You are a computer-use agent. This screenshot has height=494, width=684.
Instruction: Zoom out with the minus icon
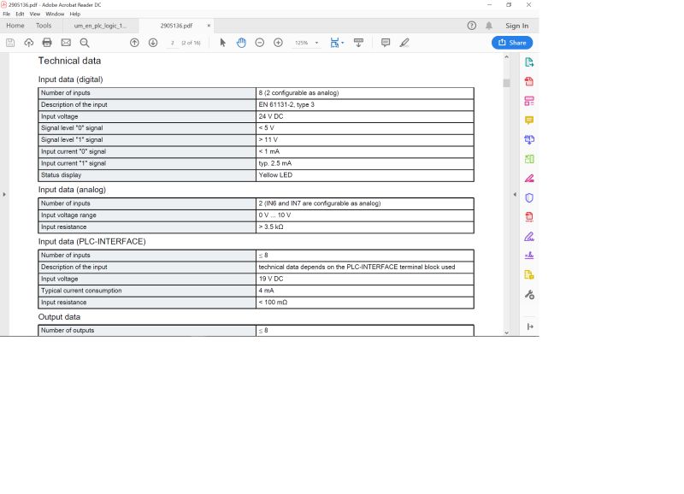point(260,43)
